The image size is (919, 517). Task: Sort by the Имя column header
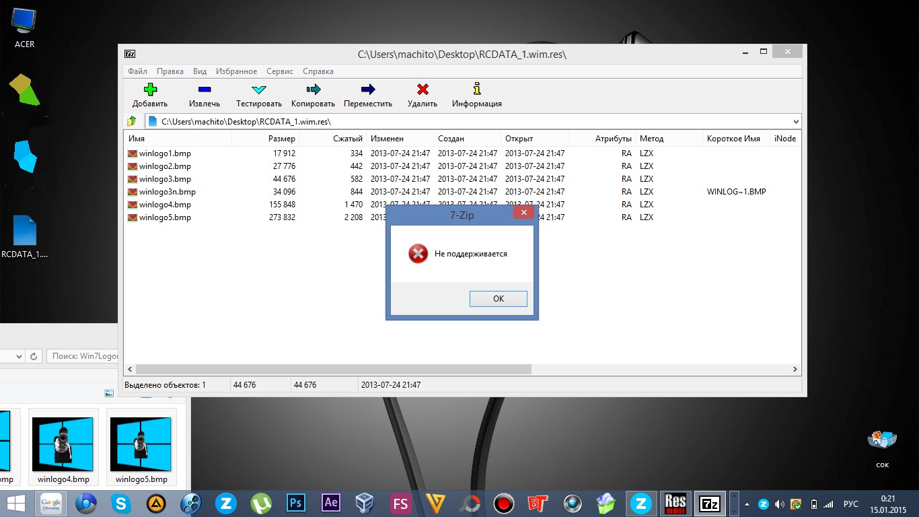click(178, 139)
